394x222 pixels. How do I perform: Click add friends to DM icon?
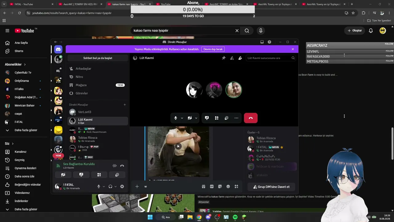[x=232, y=58]
